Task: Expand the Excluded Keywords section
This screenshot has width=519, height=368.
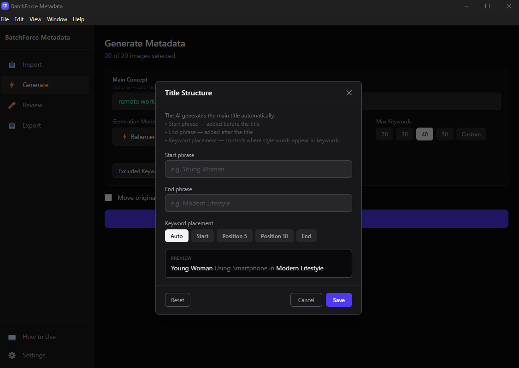Action: coord(136,171)
